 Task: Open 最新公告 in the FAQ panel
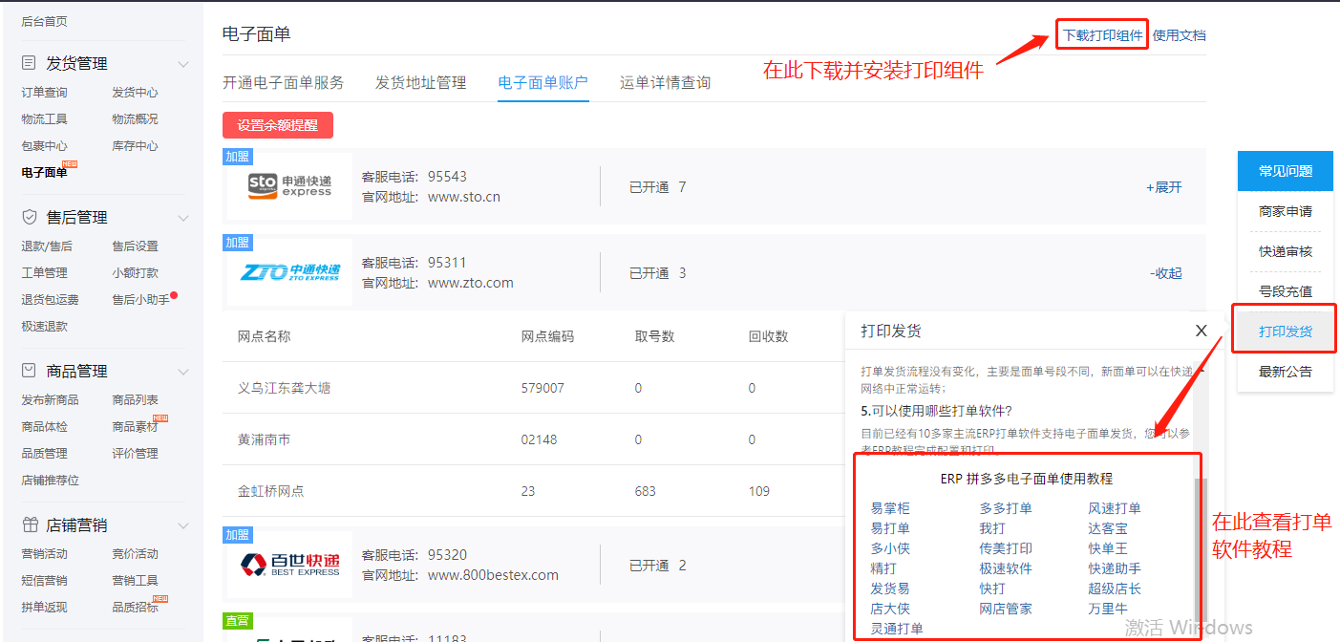(x=1285, y=372)
